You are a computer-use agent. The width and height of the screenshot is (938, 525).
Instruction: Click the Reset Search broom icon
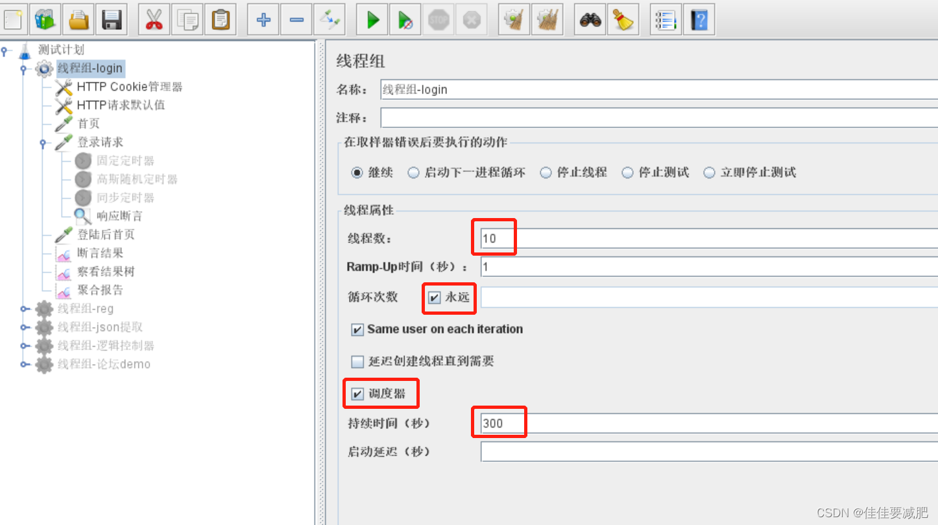click(x=623, y=19)
